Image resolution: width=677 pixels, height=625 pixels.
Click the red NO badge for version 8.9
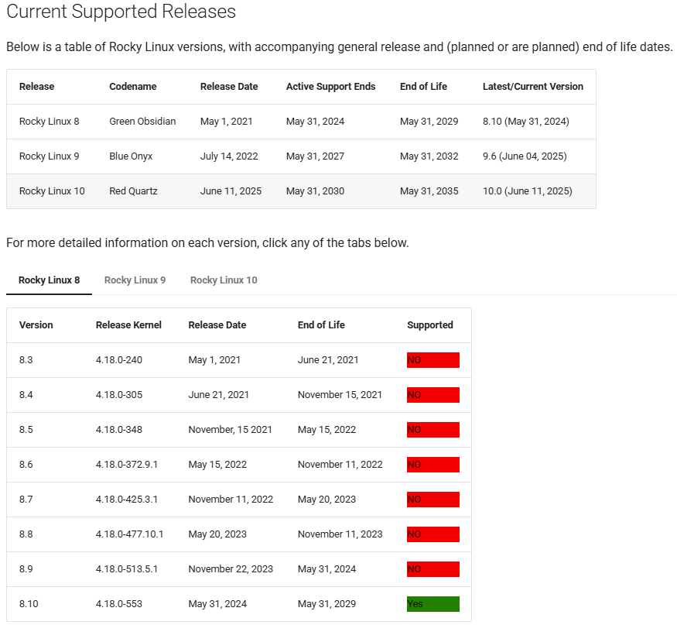point(433,569)
